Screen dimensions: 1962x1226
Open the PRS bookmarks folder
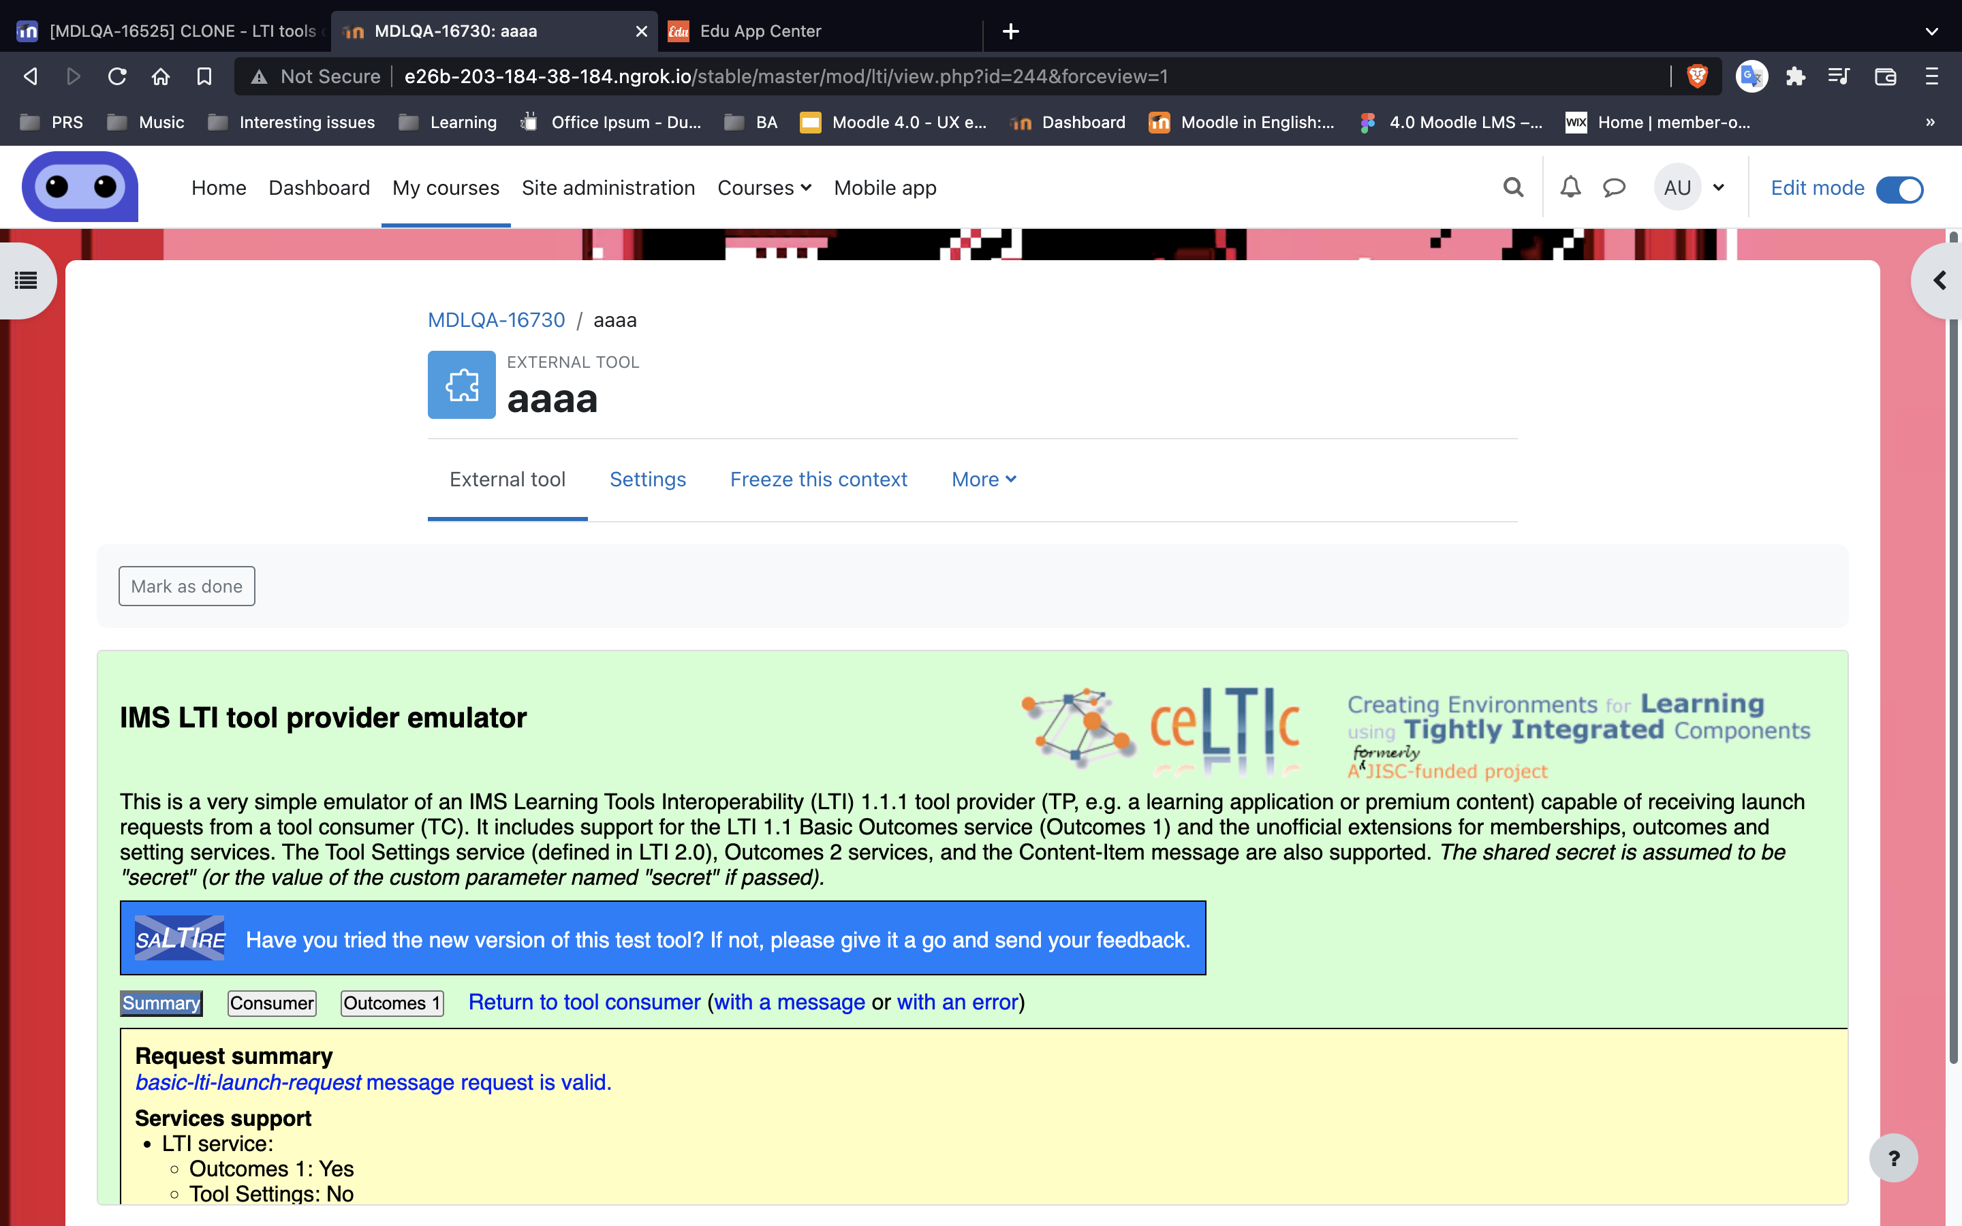[51, 123]
